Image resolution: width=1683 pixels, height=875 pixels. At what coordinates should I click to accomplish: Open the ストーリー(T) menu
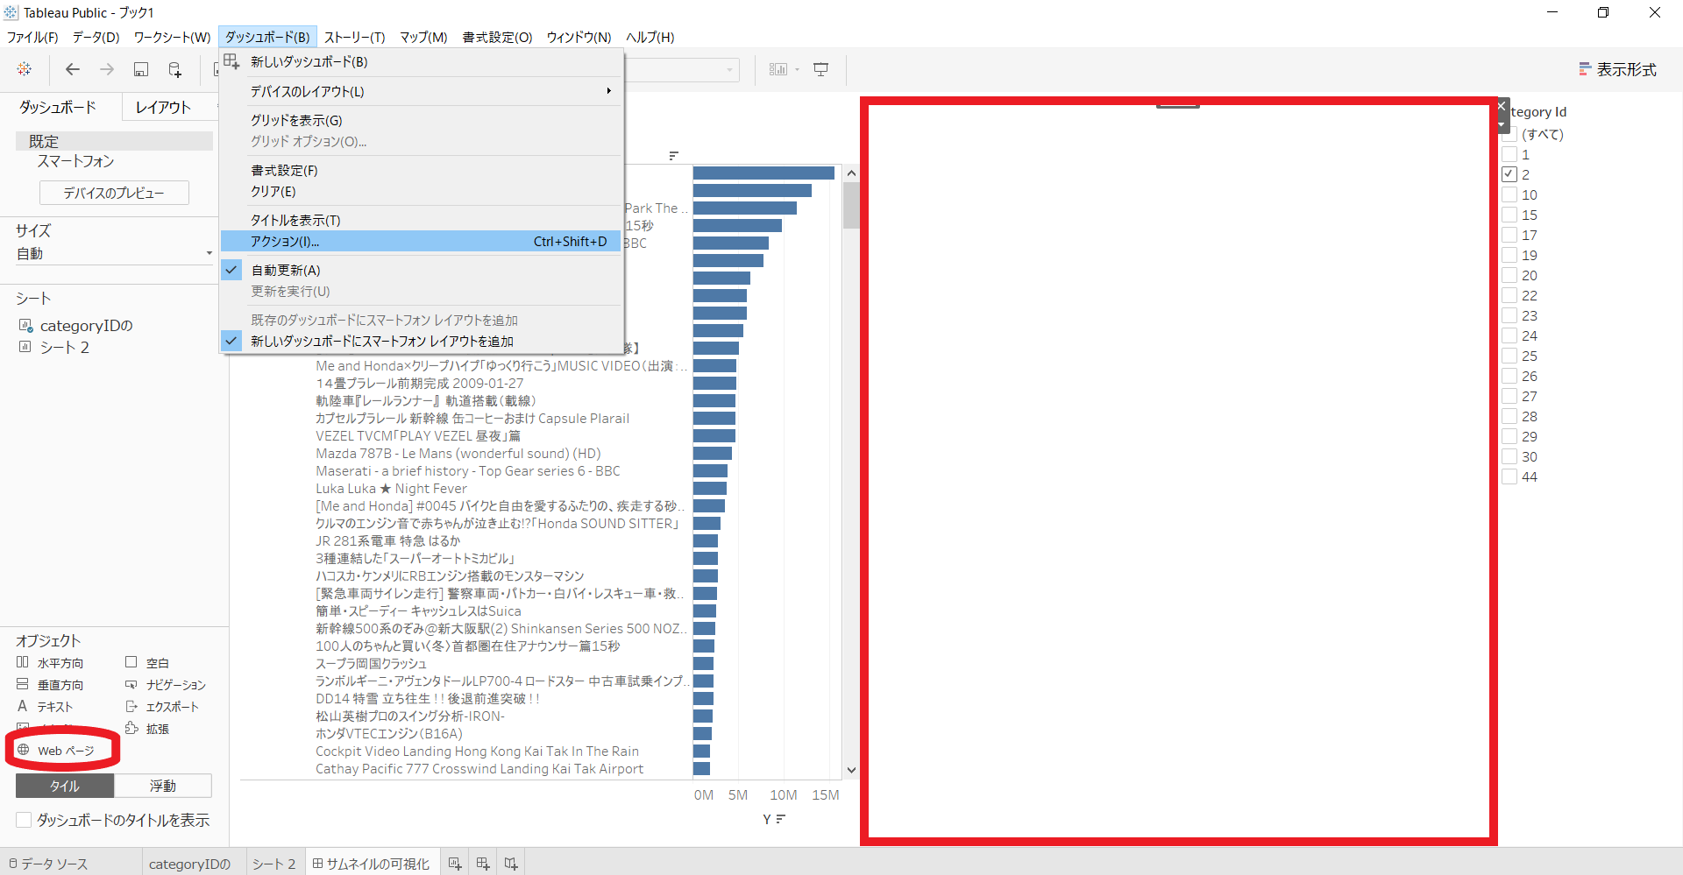(355, 37)
